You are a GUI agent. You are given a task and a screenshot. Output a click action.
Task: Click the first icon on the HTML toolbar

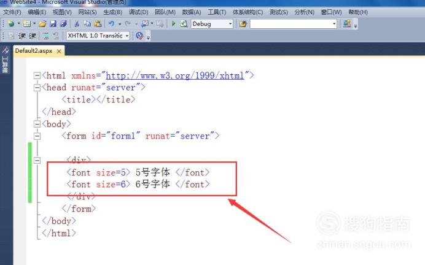tap(12, 36)
